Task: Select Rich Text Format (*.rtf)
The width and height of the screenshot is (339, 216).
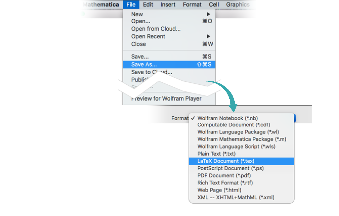Action: click(241, 183)
